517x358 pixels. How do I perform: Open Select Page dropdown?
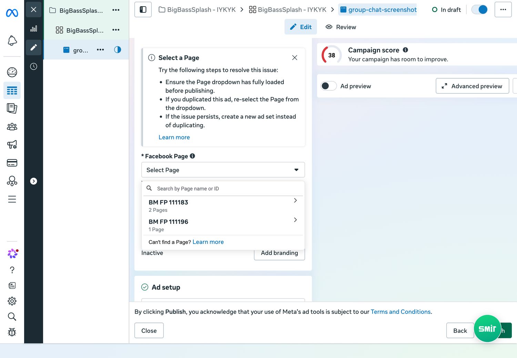[223, 170]
